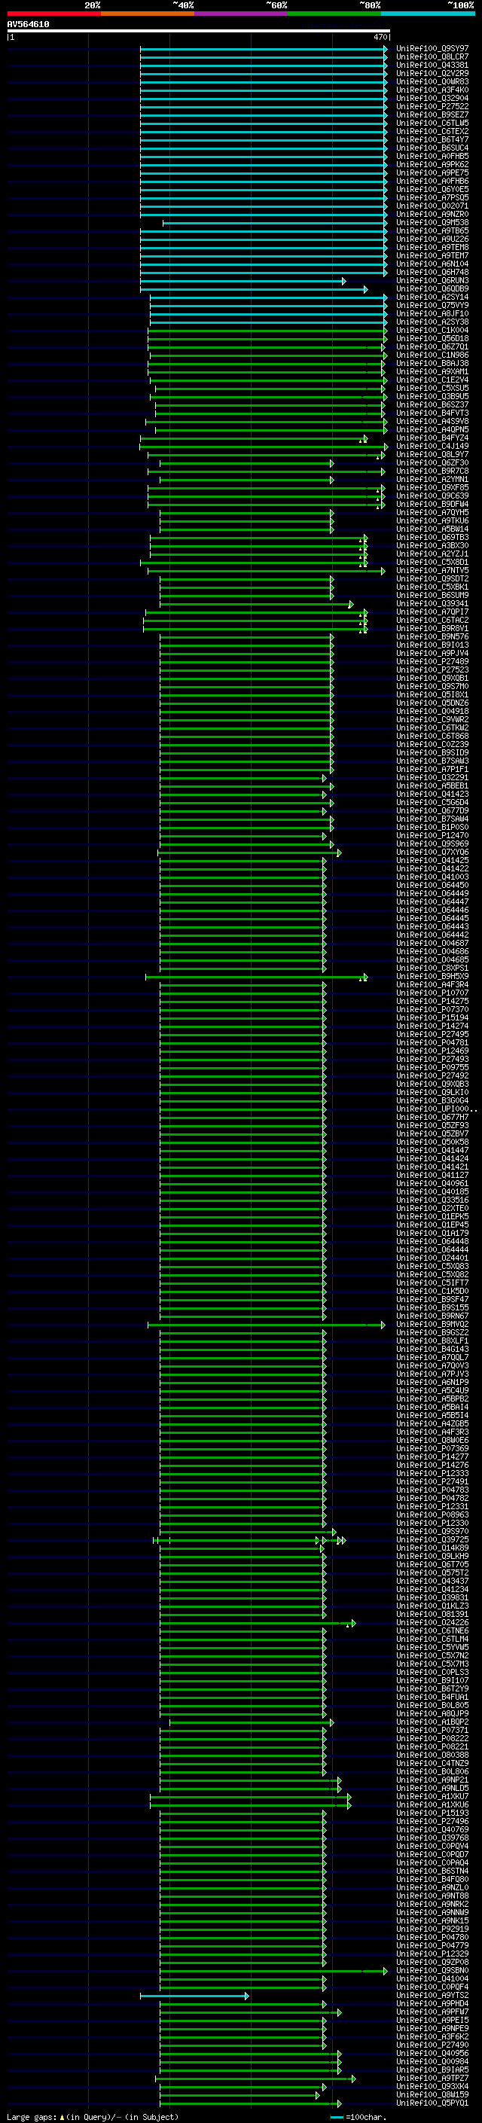The image size is (482, 2123).
Task: Click hit label UniRef100_C6TLW5
Action: coord(432,123)
